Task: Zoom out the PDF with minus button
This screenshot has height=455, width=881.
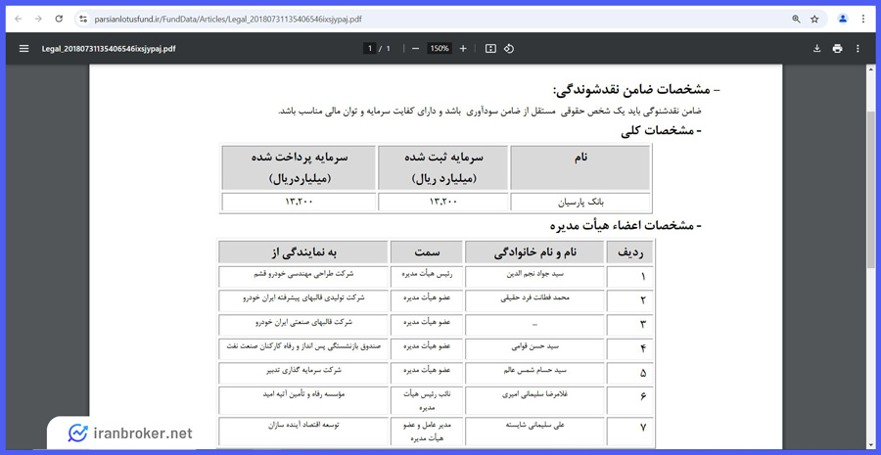Action: 416,48
